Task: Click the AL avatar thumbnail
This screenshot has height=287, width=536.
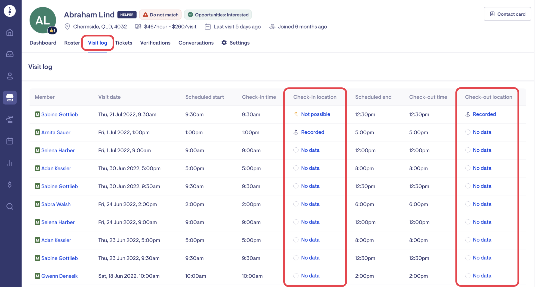Action: pyautogui.click(x=43, y=20)
